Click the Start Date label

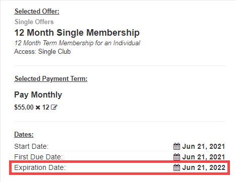click(x=31, y=146)
